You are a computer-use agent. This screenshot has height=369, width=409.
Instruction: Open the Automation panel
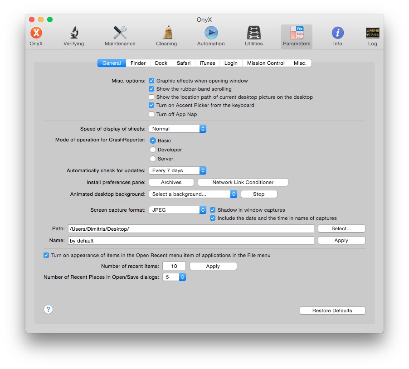point(210,35)
